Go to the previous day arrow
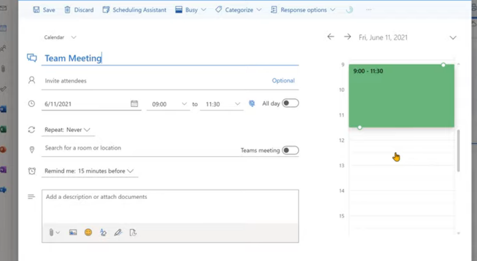Screen dimensions: 477x261 click(331, 37)
